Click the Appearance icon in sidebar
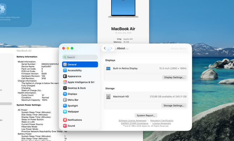 point(65,76)
